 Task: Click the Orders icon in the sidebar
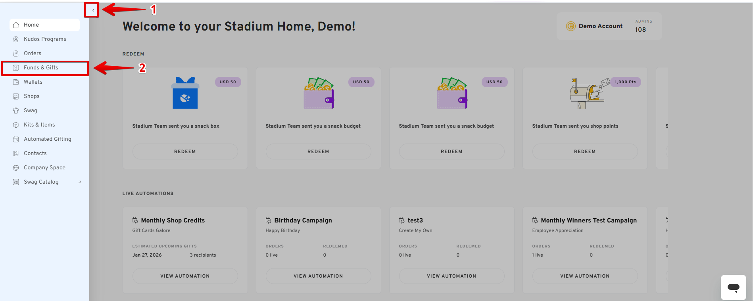pyautogui.click(x=16, y=54)
